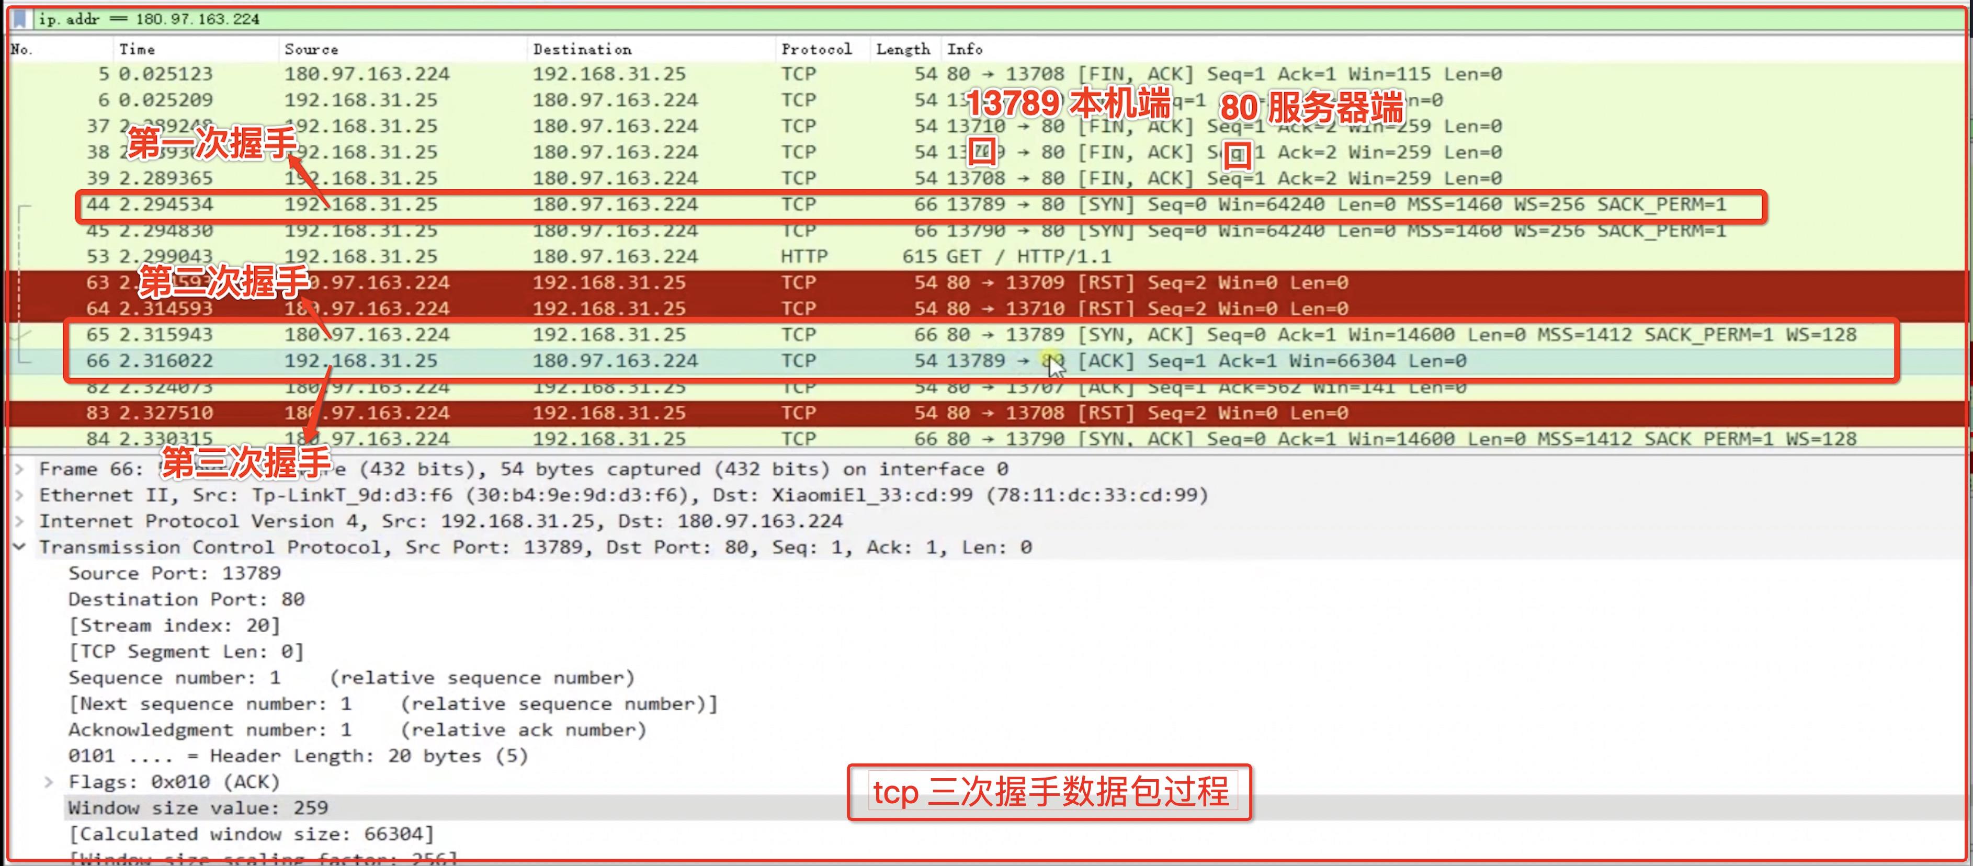Select the [TCP Segment Len: 0] line
The height and width of the screenshot is (866, 1973).
coord(186,652)
